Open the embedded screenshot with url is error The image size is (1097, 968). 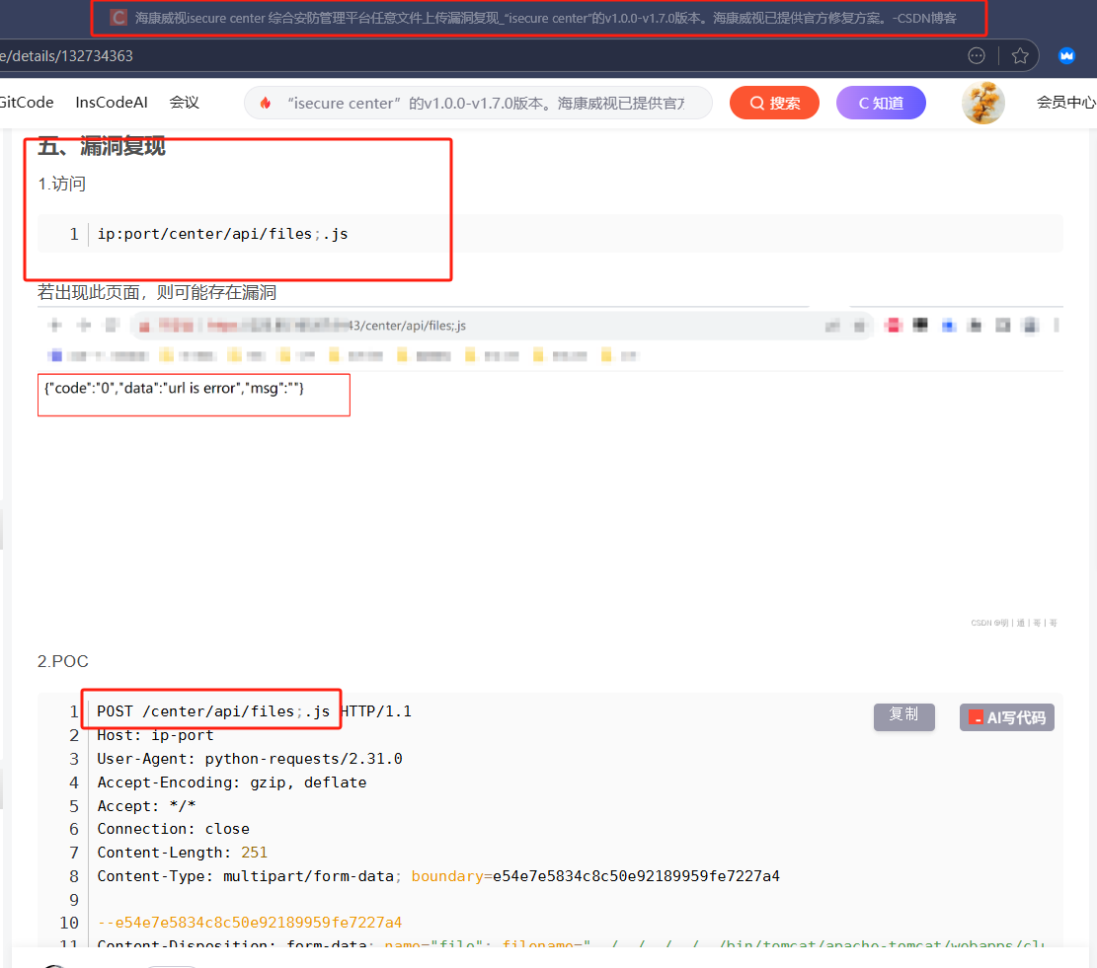click(x=550, y=469)
